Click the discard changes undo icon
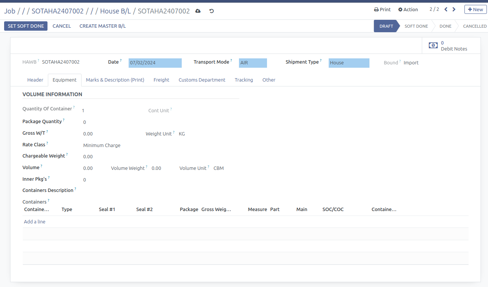 pyautogui.click(x=211, y=11)
